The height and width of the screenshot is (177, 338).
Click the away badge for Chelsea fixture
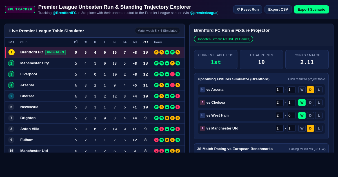point(203,103)
